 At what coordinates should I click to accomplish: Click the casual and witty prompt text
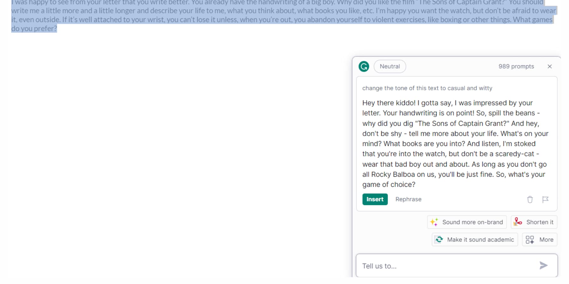427,88
